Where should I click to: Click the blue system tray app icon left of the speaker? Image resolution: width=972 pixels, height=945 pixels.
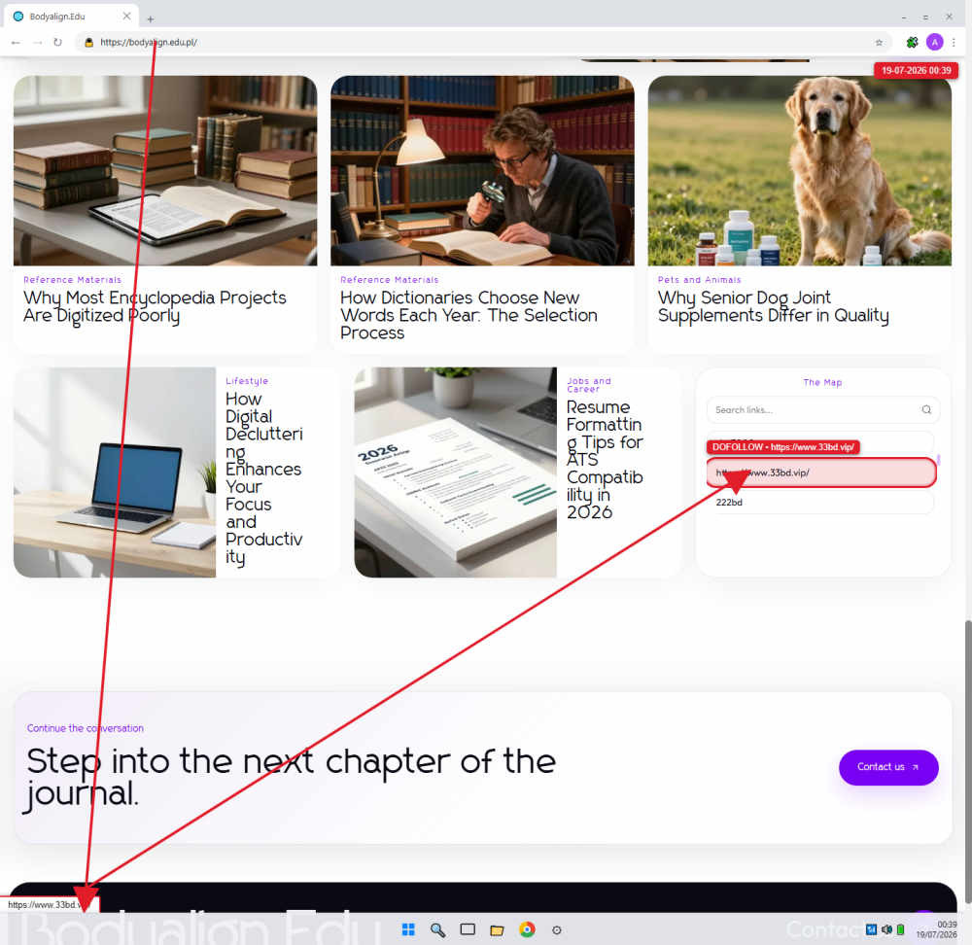(871, 929)
